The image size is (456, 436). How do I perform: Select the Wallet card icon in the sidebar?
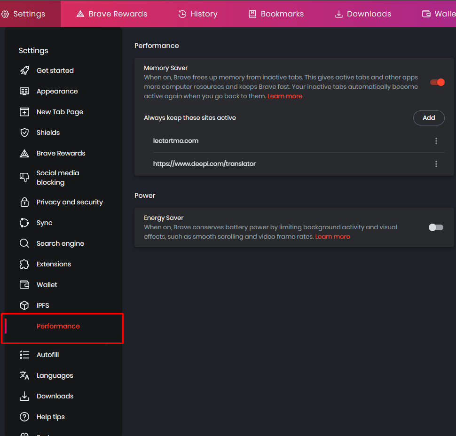(24, 285)
